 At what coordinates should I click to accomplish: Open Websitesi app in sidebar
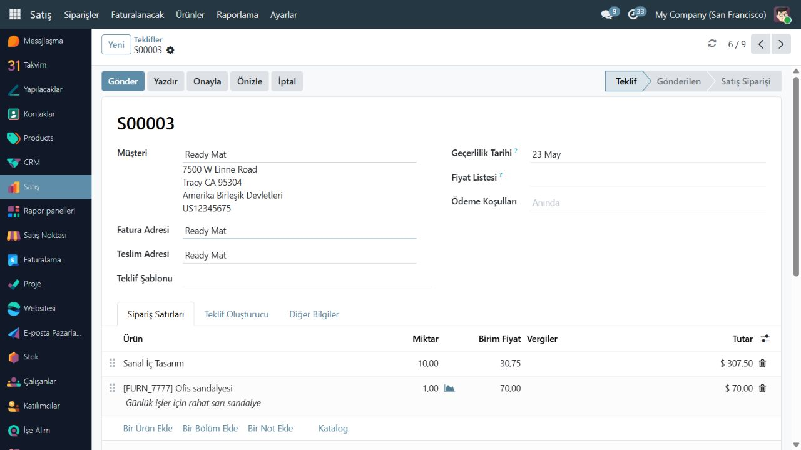click(x=46, y=309)
